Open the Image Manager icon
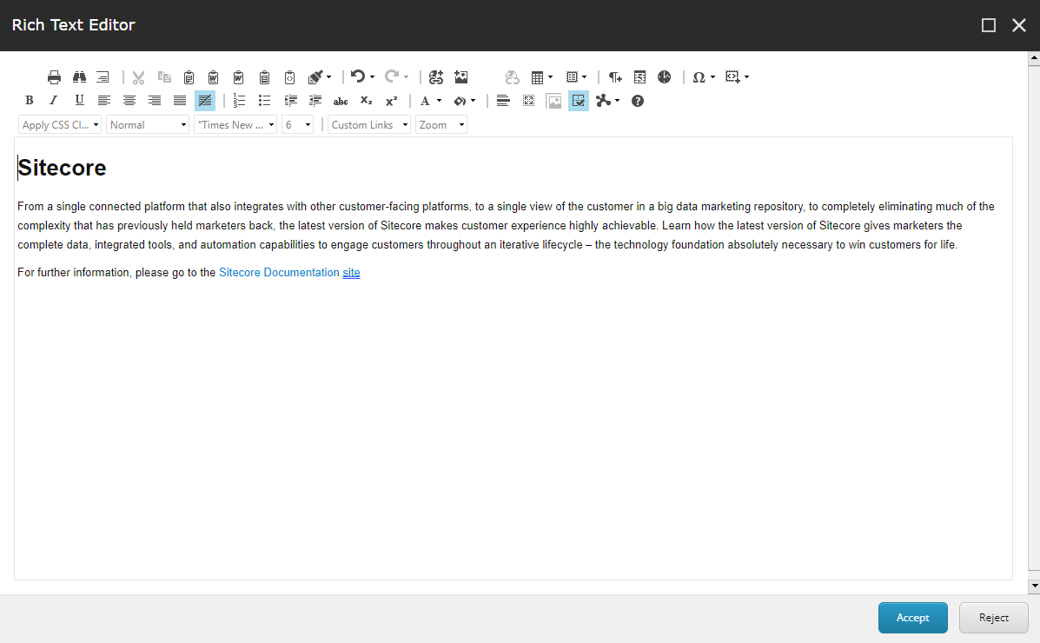This screenshot has width=1040, height=643. tap(460, 76)
